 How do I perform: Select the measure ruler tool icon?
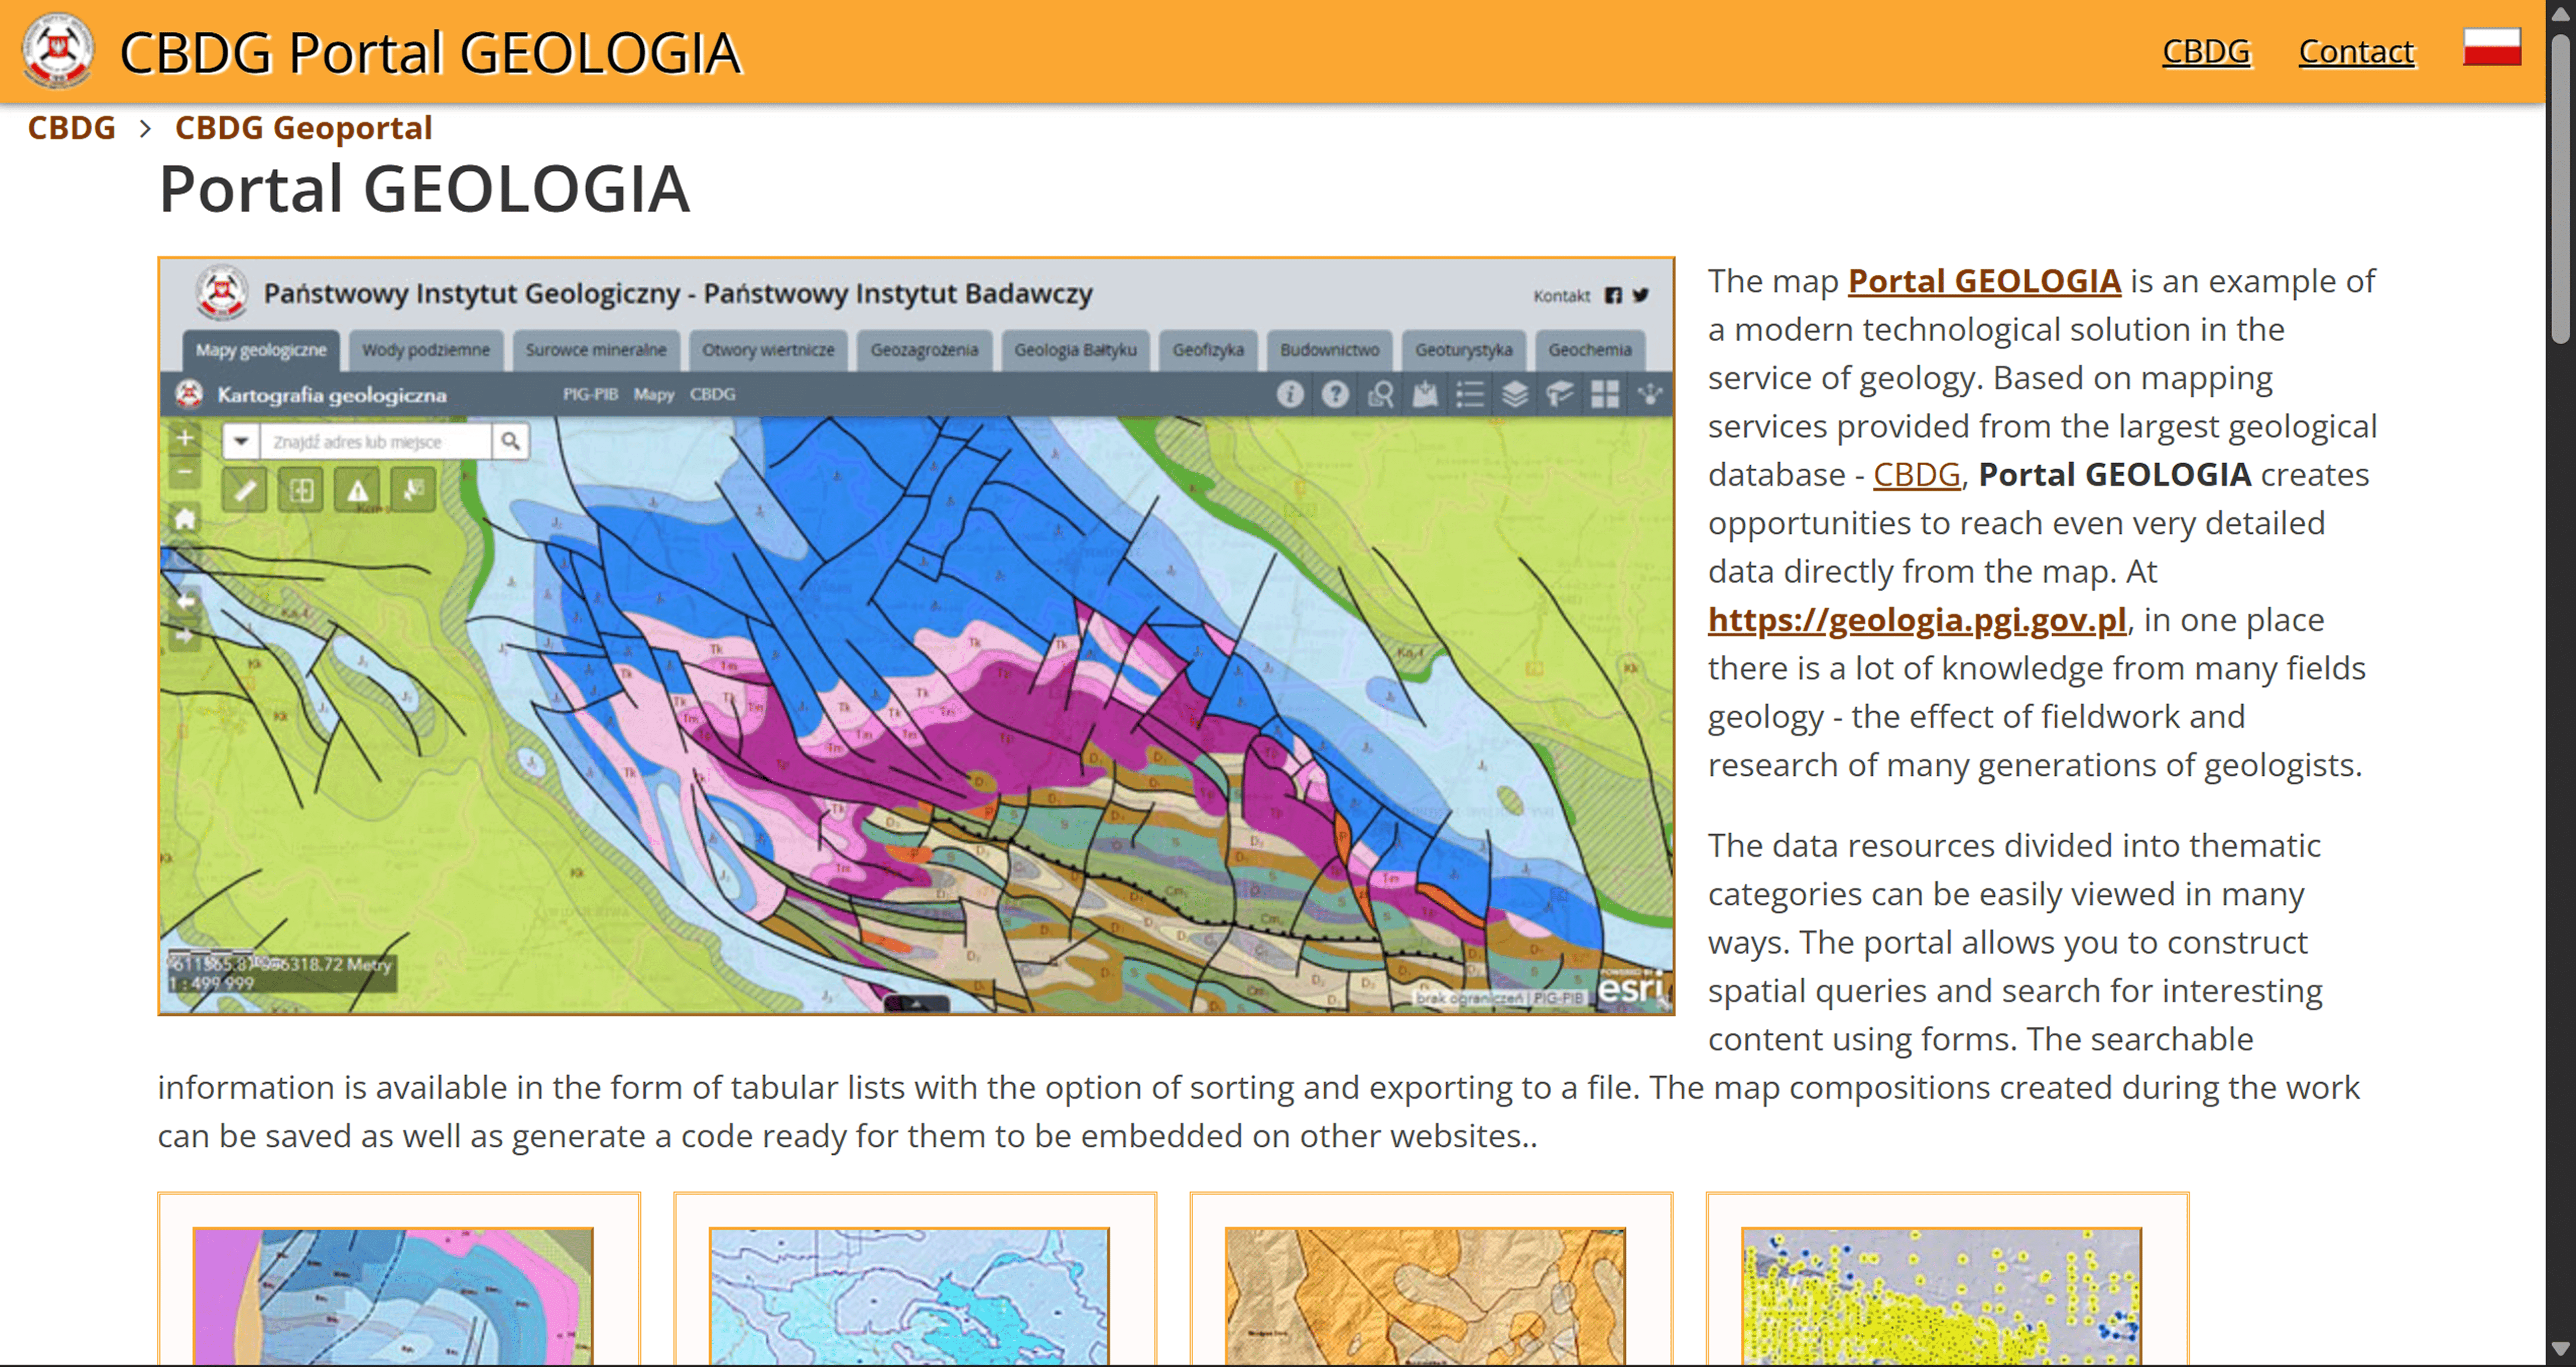click(245, 490)
